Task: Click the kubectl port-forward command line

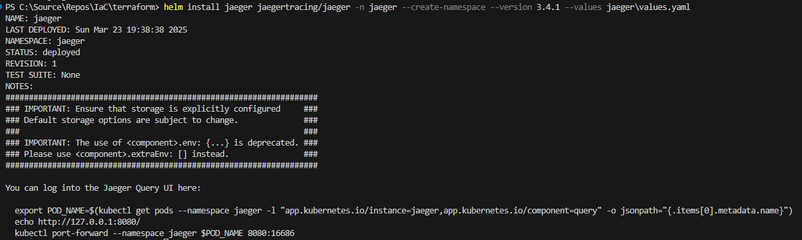Action: [154, 233]
